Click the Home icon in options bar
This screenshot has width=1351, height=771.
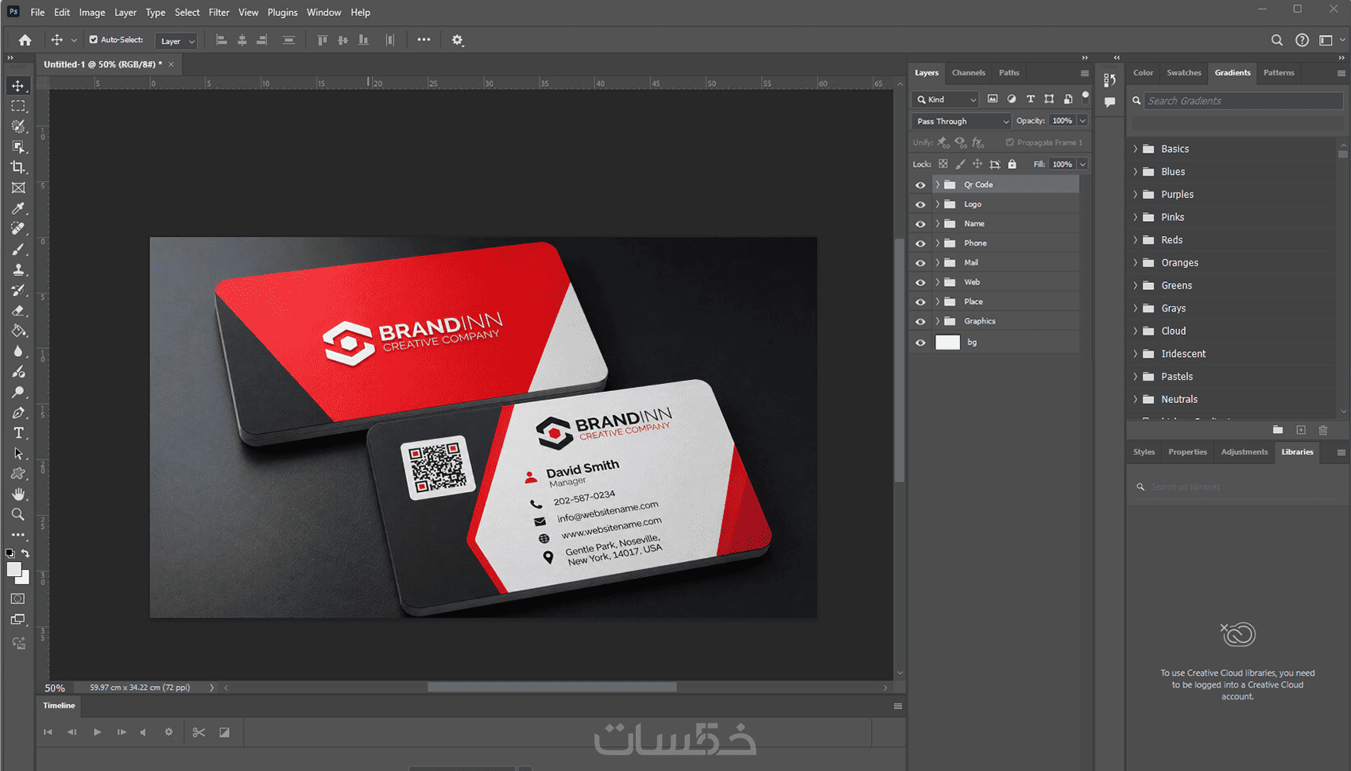[x=25, y=40]
